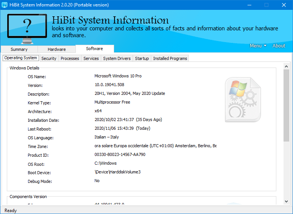Click the Product ID value text
Viewport: 293px width, 214px height.
click(120, 155)
